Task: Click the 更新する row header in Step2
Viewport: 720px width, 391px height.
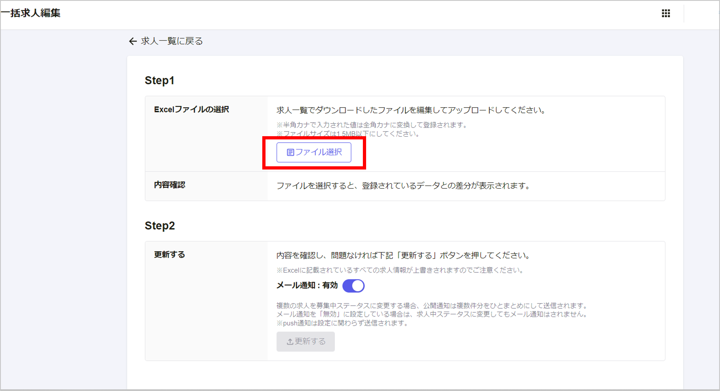Action: [x=169, y=255]
